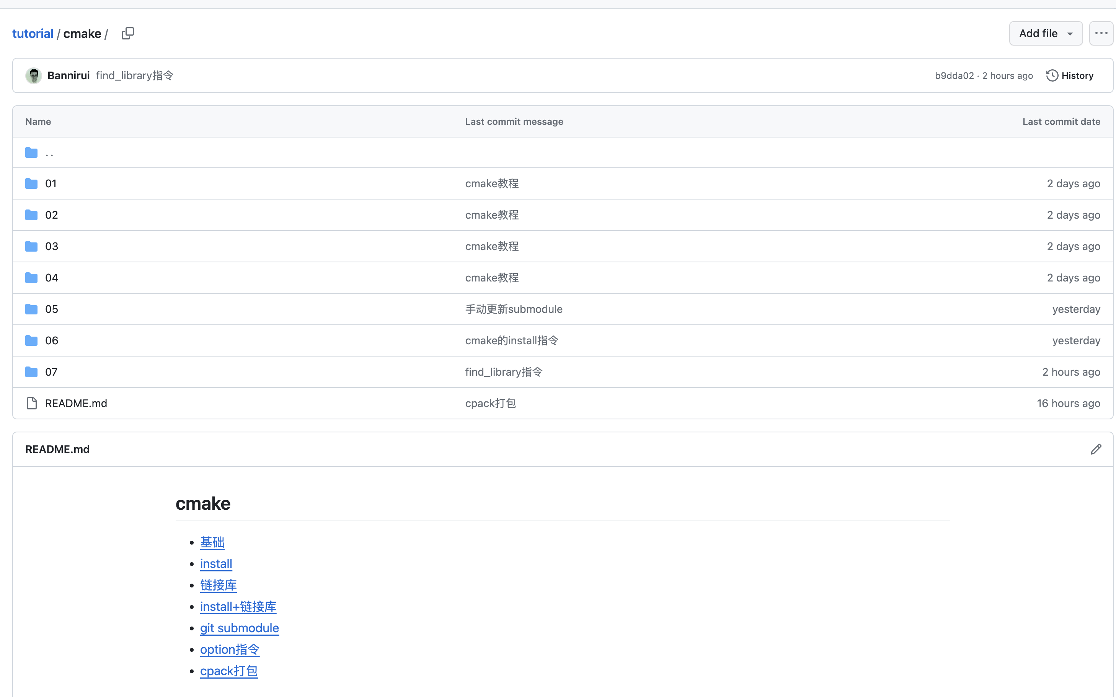The image size is (1116, 697).
Task: Open the cpack打包 README link
Action: 228,671
